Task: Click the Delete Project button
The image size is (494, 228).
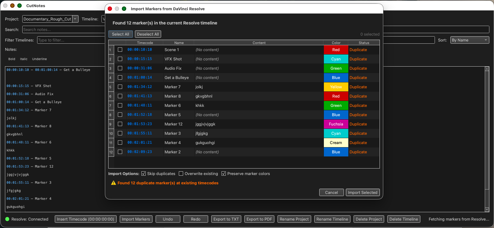Action: (369, 219)
